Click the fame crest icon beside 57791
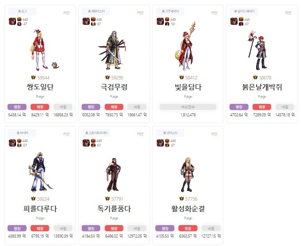This screenshot has width=301, height=246. pyautogui.click(x=107, y=198)
